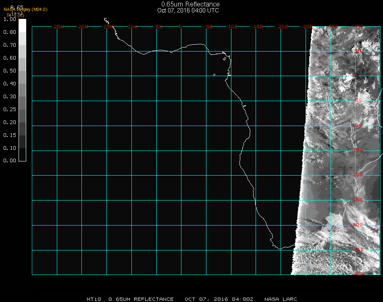Click the 5E longitude label

point(209,27)
